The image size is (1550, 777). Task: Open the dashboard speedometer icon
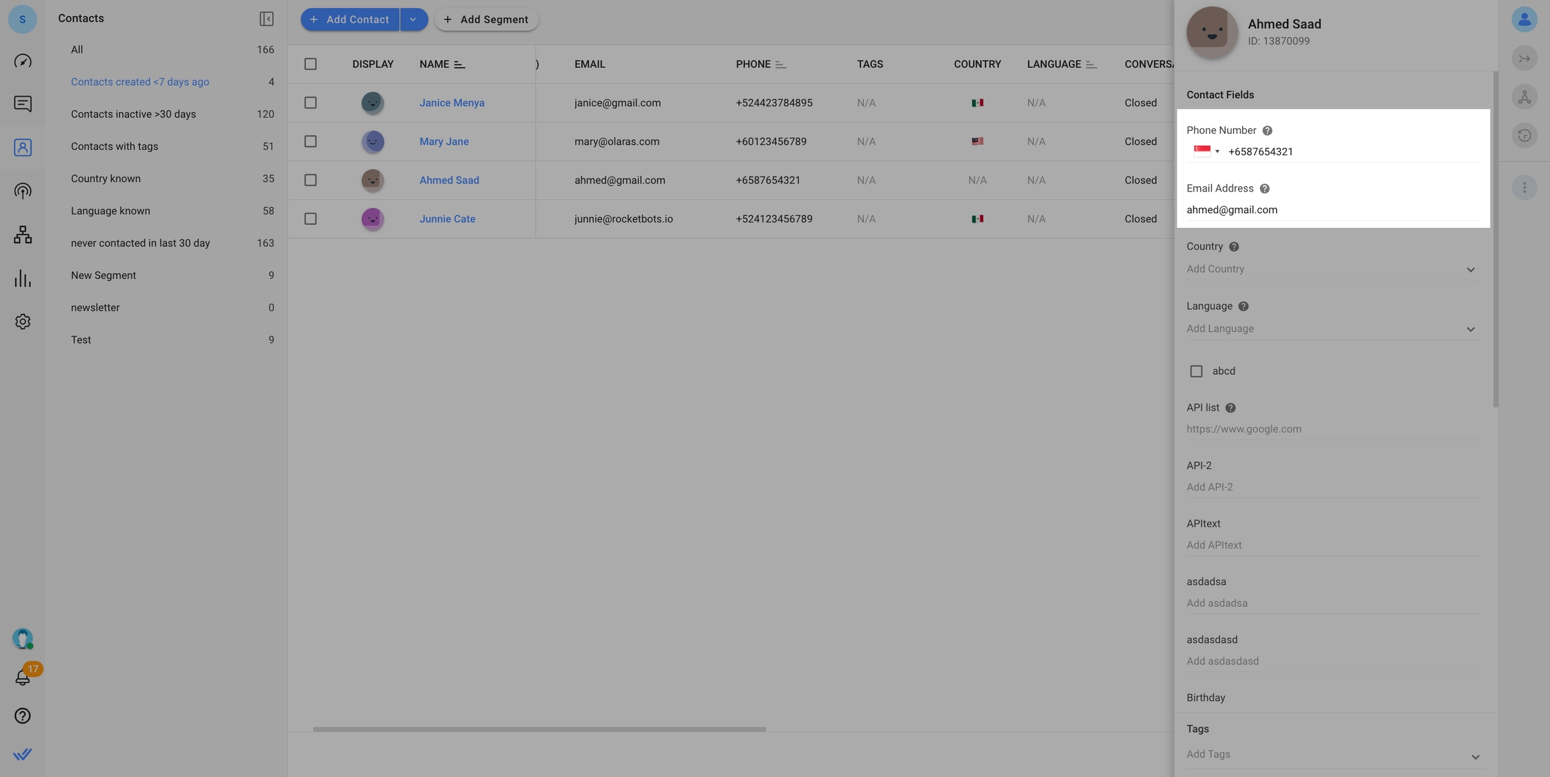click(x=22, y=61)
